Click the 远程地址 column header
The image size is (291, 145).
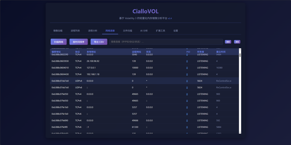click(137, 52)
